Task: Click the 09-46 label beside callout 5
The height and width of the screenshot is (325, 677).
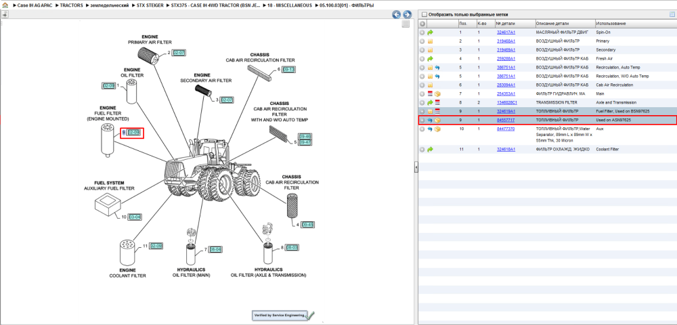Action: click(x=305, y=136)
